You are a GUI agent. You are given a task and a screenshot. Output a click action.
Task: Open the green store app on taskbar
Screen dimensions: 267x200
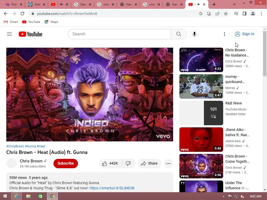(40, 196)
